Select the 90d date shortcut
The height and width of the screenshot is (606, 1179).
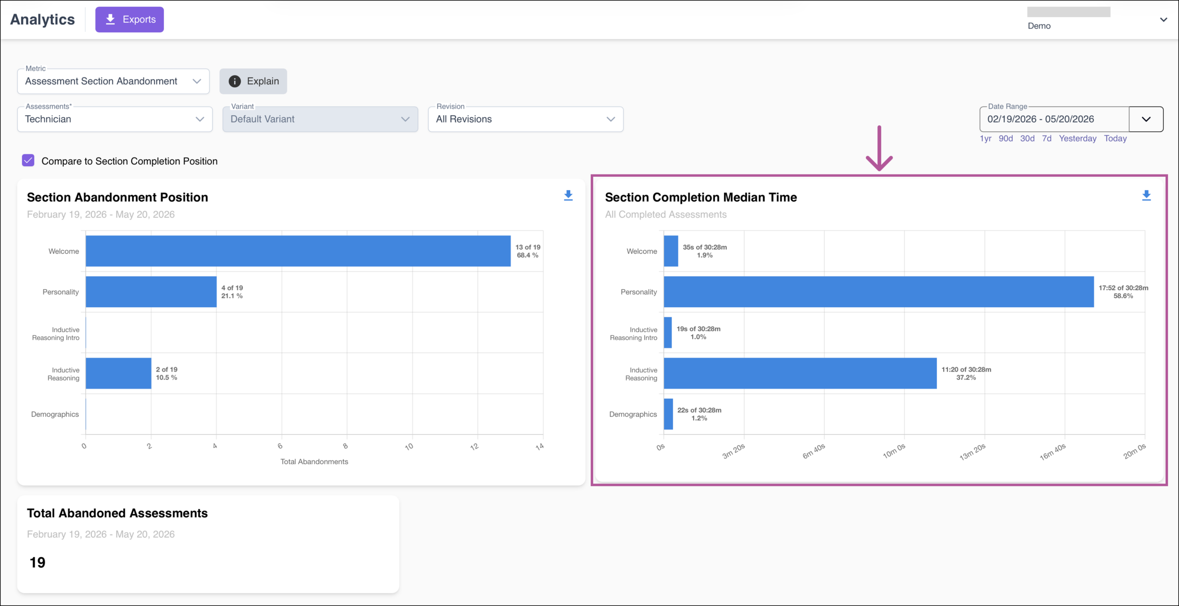[1005, 139]
